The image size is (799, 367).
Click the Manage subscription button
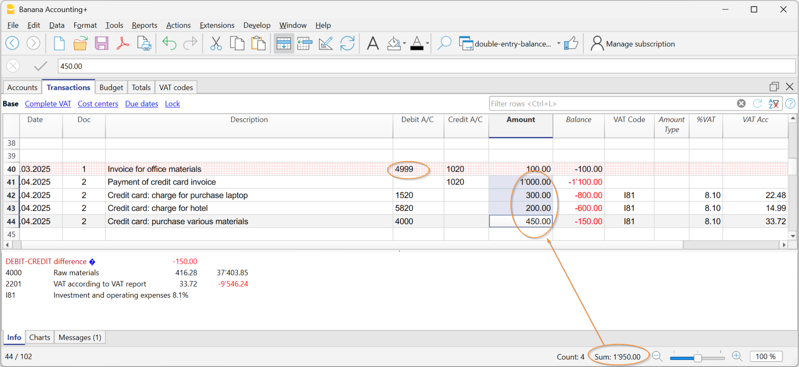click(x=633, y=44)
